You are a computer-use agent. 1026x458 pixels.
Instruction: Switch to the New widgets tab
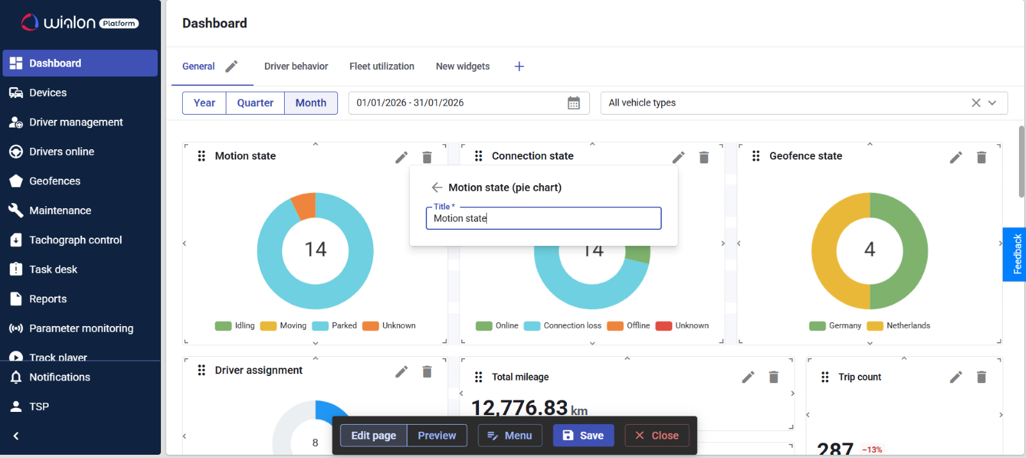coord(462,66)
